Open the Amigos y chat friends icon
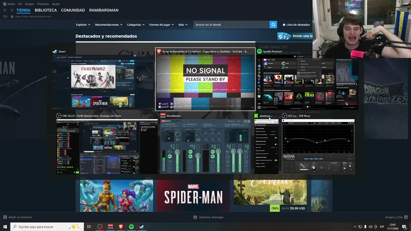The width and height of the screenshot is (411, 231). [x=406, y=217]
